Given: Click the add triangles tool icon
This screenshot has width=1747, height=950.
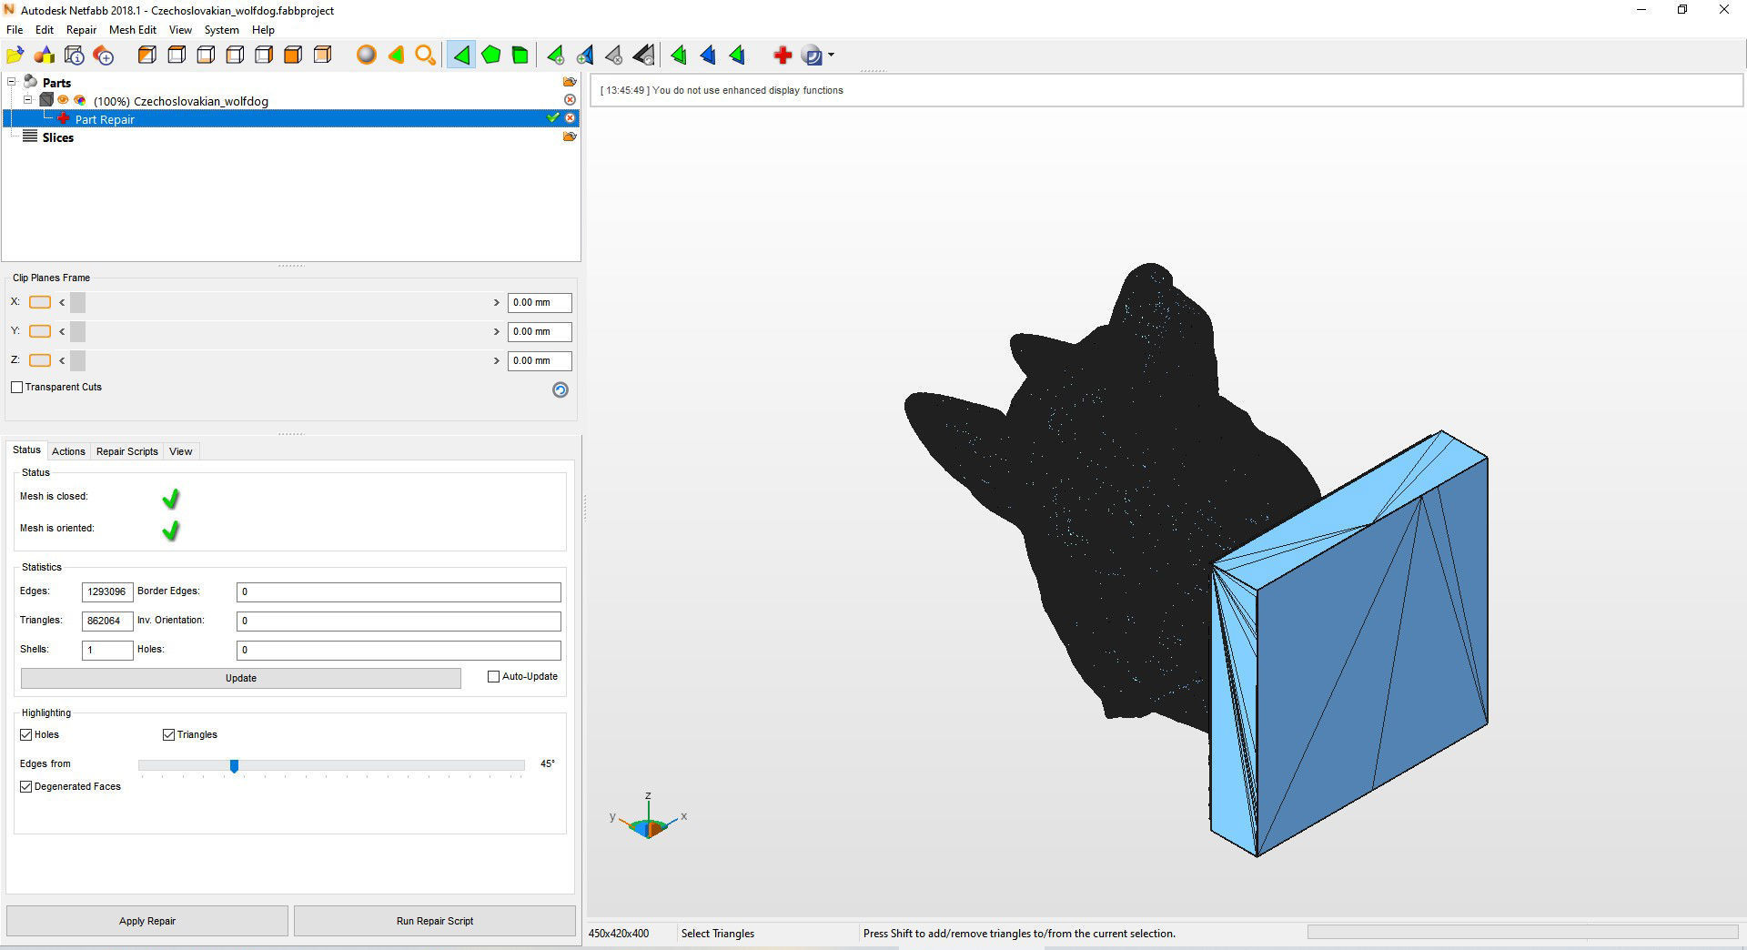Looking at the screenshot, I should 556,56.
